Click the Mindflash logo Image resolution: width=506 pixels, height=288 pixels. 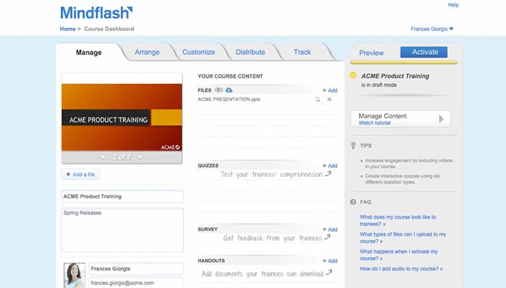(96, 13)
